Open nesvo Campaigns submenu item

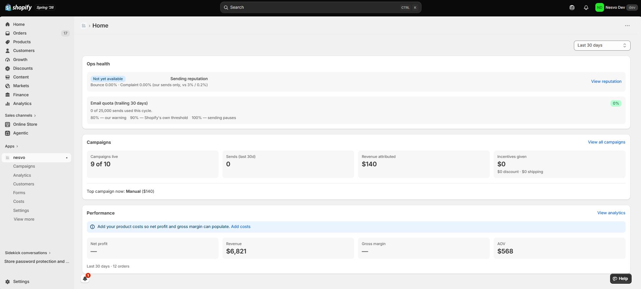pos(24,166)
